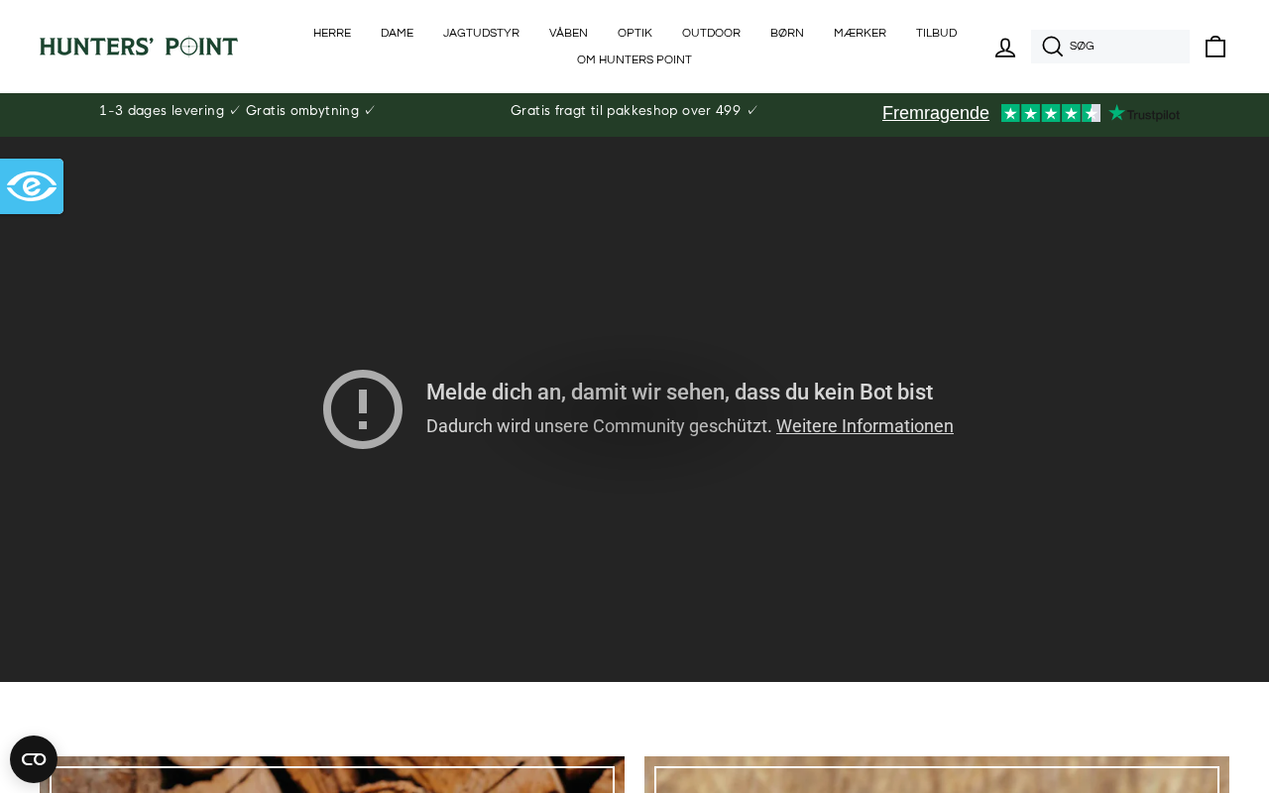Open the HERRE menu
1269x793 pixels.
332,33
